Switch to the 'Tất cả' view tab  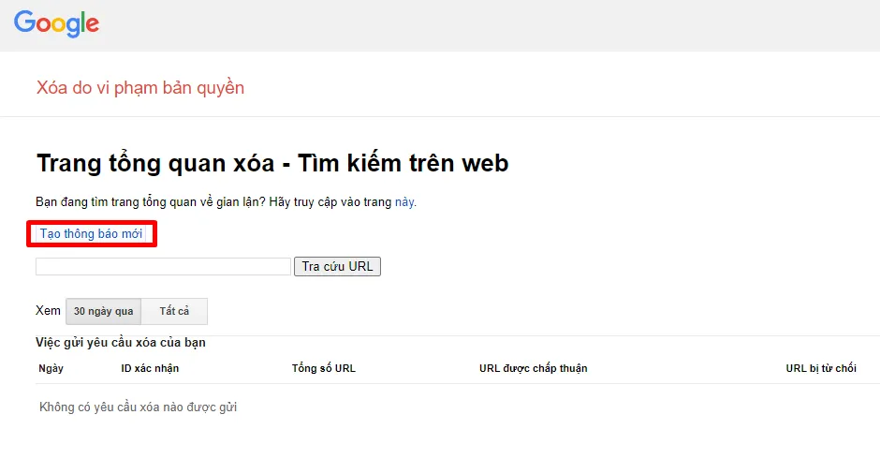[174, 311]
